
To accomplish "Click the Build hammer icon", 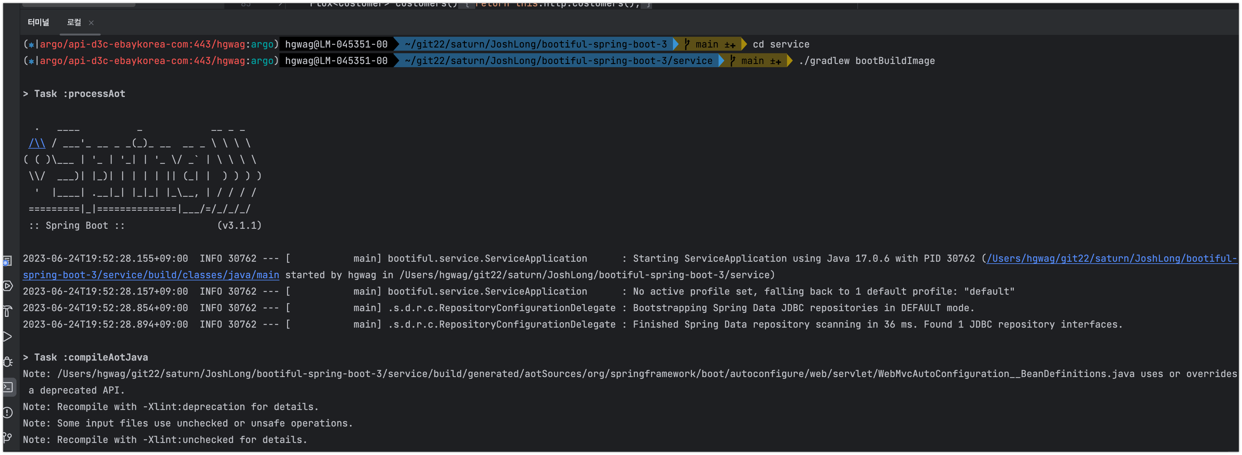I will click(7, 311).
